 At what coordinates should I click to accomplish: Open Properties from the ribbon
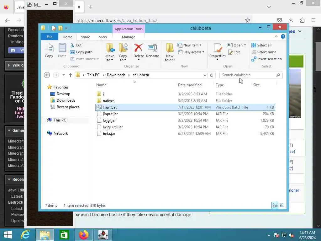(218, 52)
